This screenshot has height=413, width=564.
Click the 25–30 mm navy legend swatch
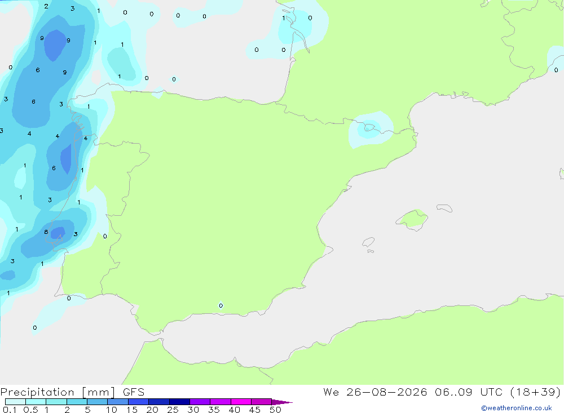[179, 402]
